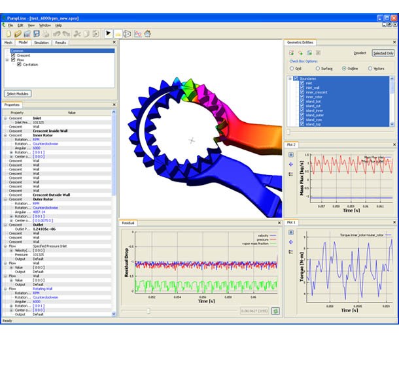Toggle the Boundaries checkbox
The height and width of the screenshot is (392, 399).
[296, 78]
